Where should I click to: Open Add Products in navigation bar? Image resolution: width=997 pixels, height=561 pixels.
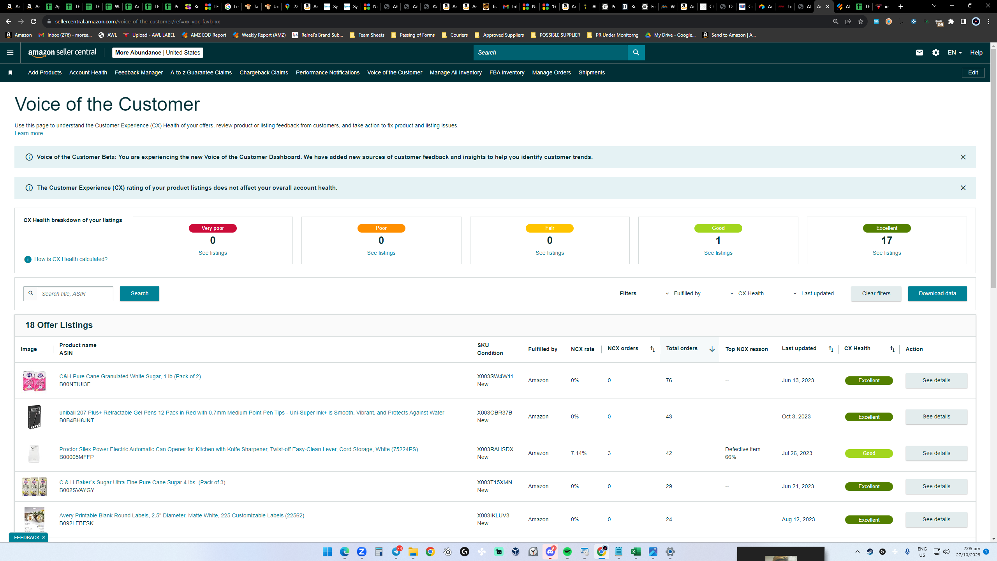point(45,72)
